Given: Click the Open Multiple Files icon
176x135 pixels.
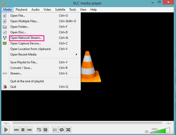Looking at the screenshot, I should pos(5,21).
